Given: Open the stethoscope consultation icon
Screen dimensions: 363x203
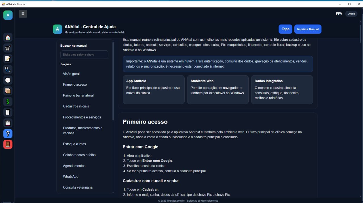Looking at the screenshot, I should click(x=8, y=70).
